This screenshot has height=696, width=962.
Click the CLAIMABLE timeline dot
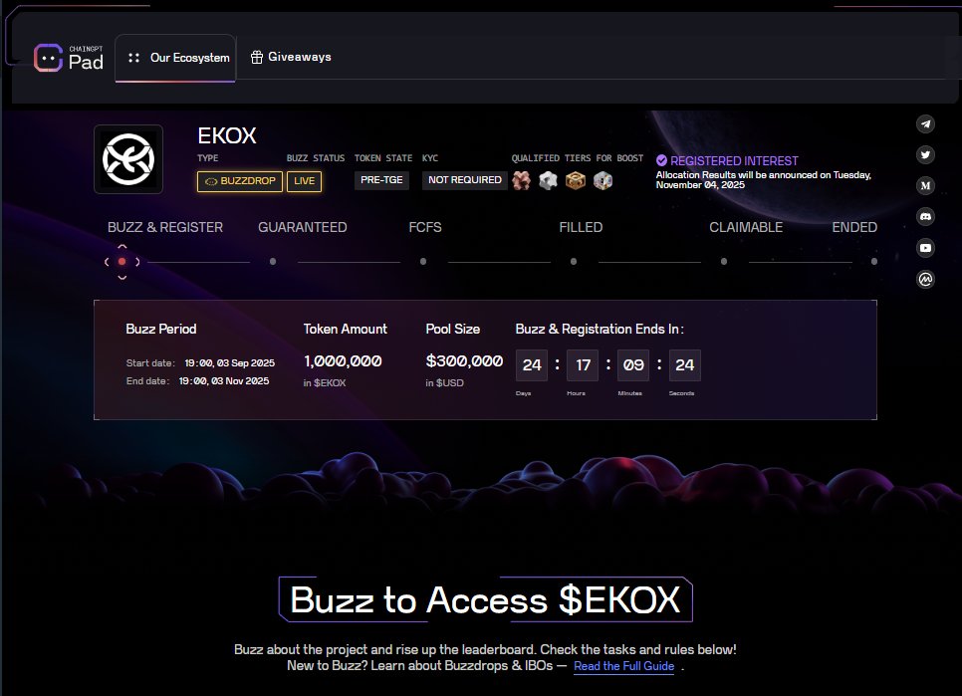tap(724, 262)
